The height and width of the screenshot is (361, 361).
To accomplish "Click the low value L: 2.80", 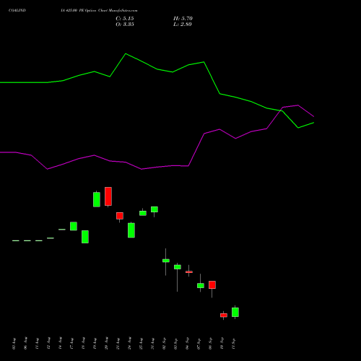I will tap(183, 25).
